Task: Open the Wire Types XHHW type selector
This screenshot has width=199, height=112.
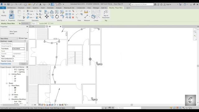Action: tap(14, 32)
